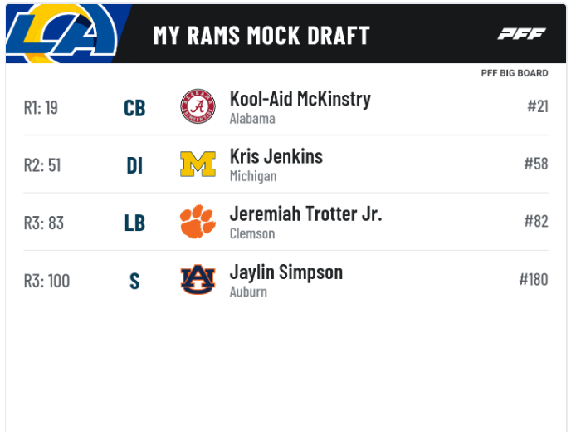Click the CB position label
The height and width of the screenshot is (432, 571).
click(x=134, y=108)
